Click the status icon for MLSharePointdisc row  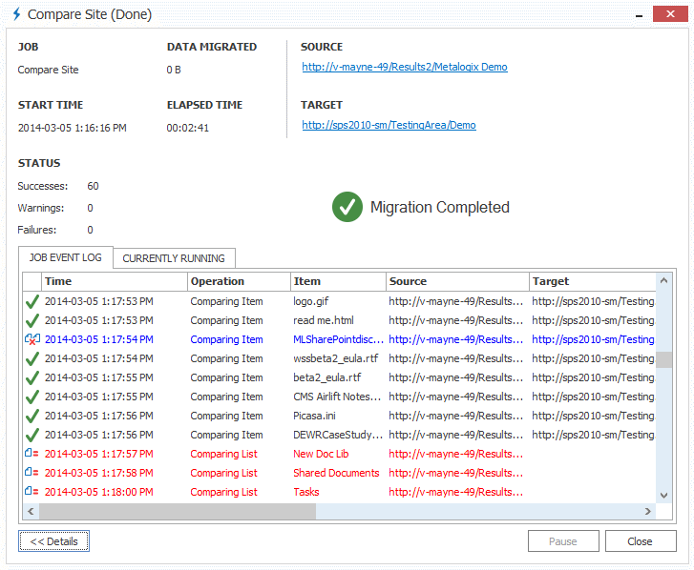(32, 339)
